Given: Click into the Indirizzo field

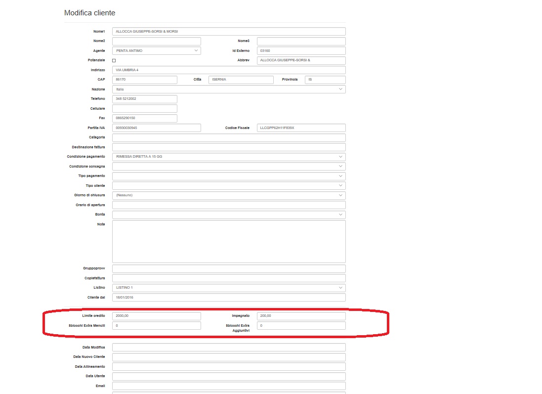Looking at the screenshot, I should tap(228, 70).
